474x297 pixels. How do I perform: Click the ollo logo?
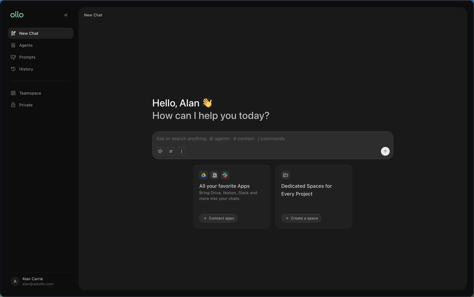pos(17,14)
